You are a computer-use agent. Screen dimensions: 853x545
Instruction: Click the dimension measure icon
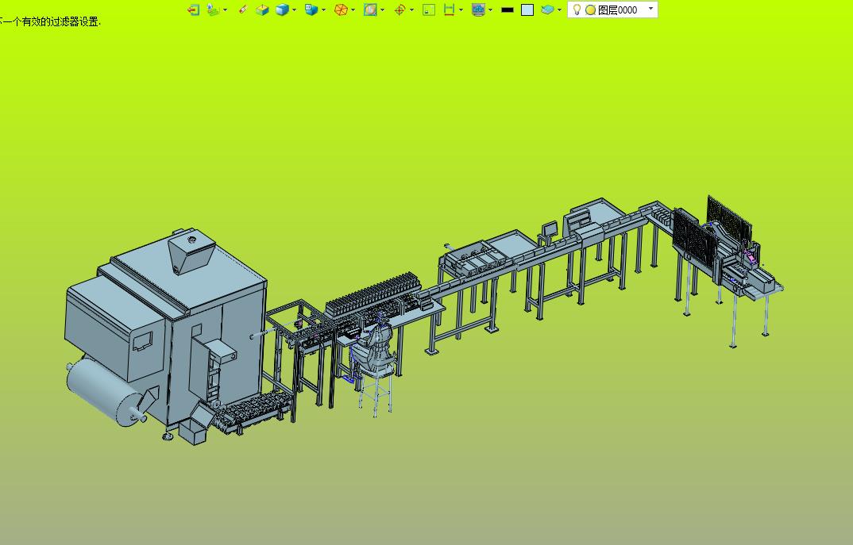tap(450, 10)
